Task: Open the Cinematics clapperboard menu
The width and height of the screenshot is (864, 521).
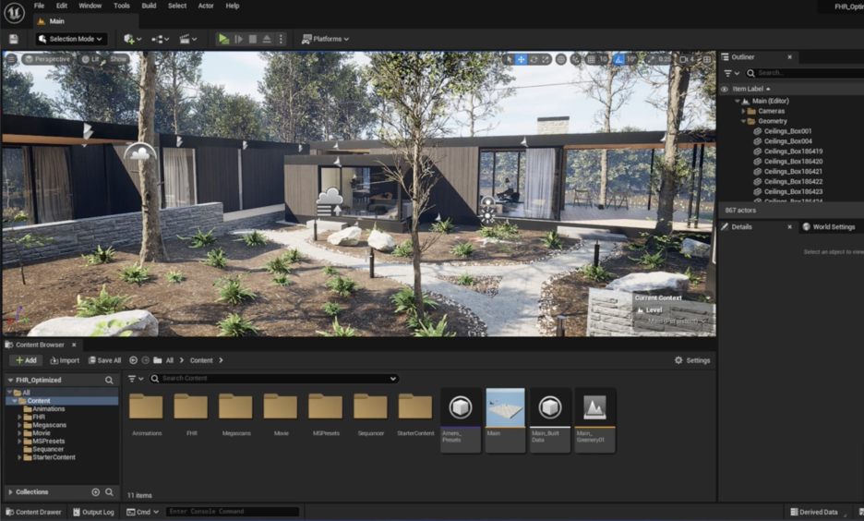Action: (x=188, y=39)
